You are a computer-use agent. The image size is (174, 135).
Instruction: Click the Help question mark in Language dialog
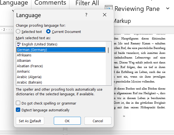point(86,15)
